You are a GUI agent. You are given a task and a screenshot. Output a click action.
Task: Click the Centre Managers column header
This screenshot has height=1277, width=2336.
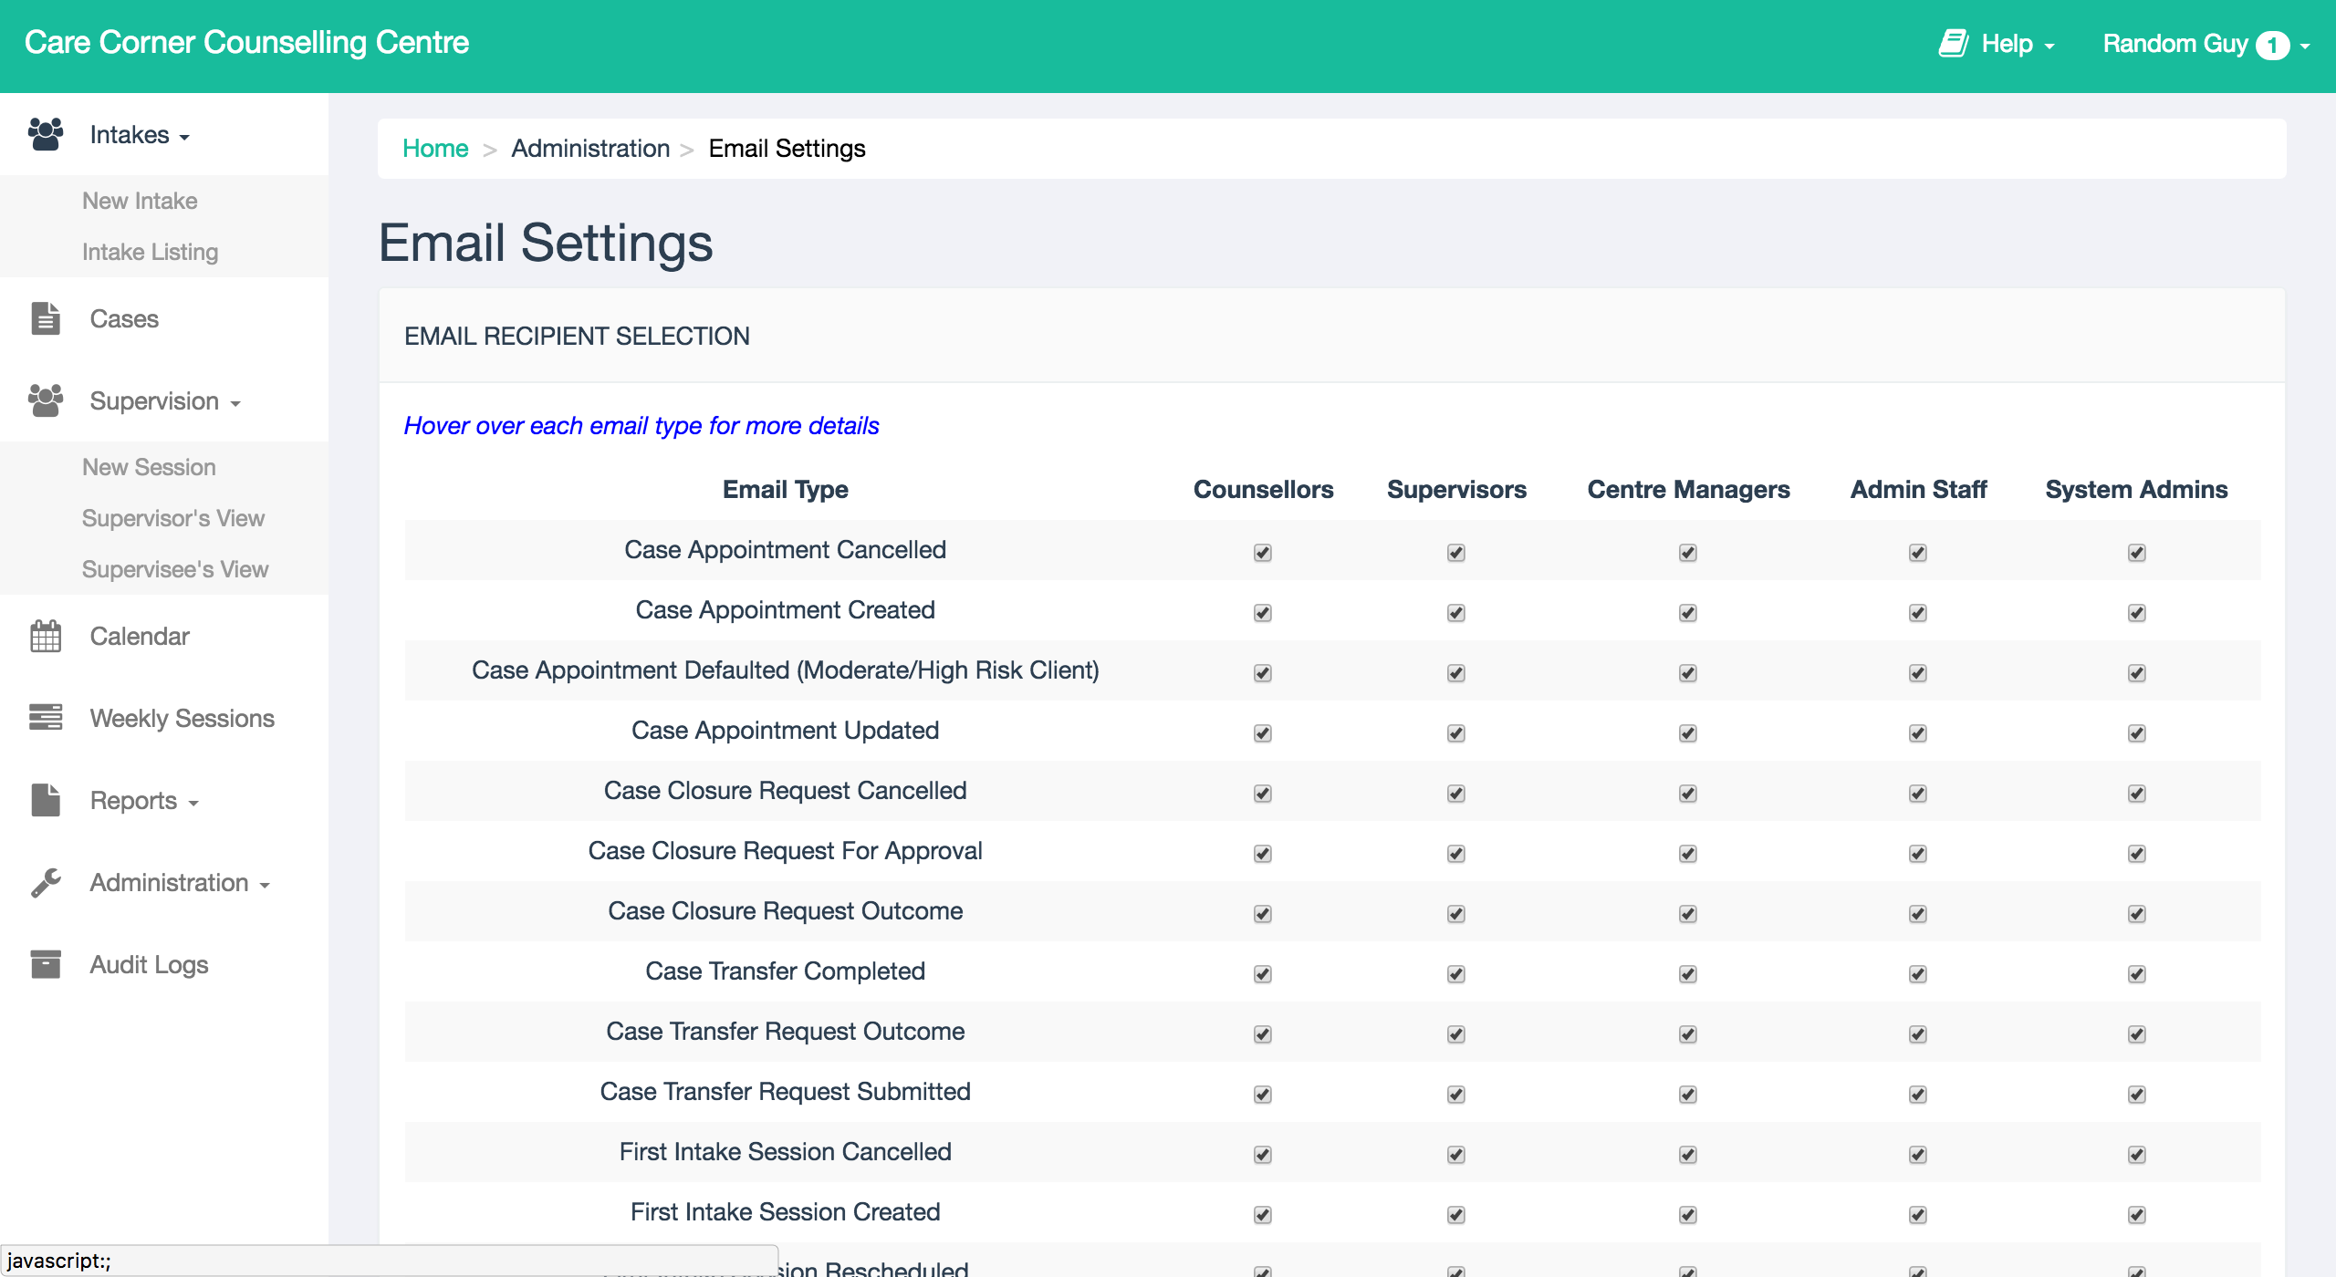coord(1688,490)
